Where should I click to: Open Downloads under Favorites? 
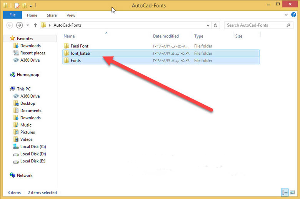pos(30,46)
